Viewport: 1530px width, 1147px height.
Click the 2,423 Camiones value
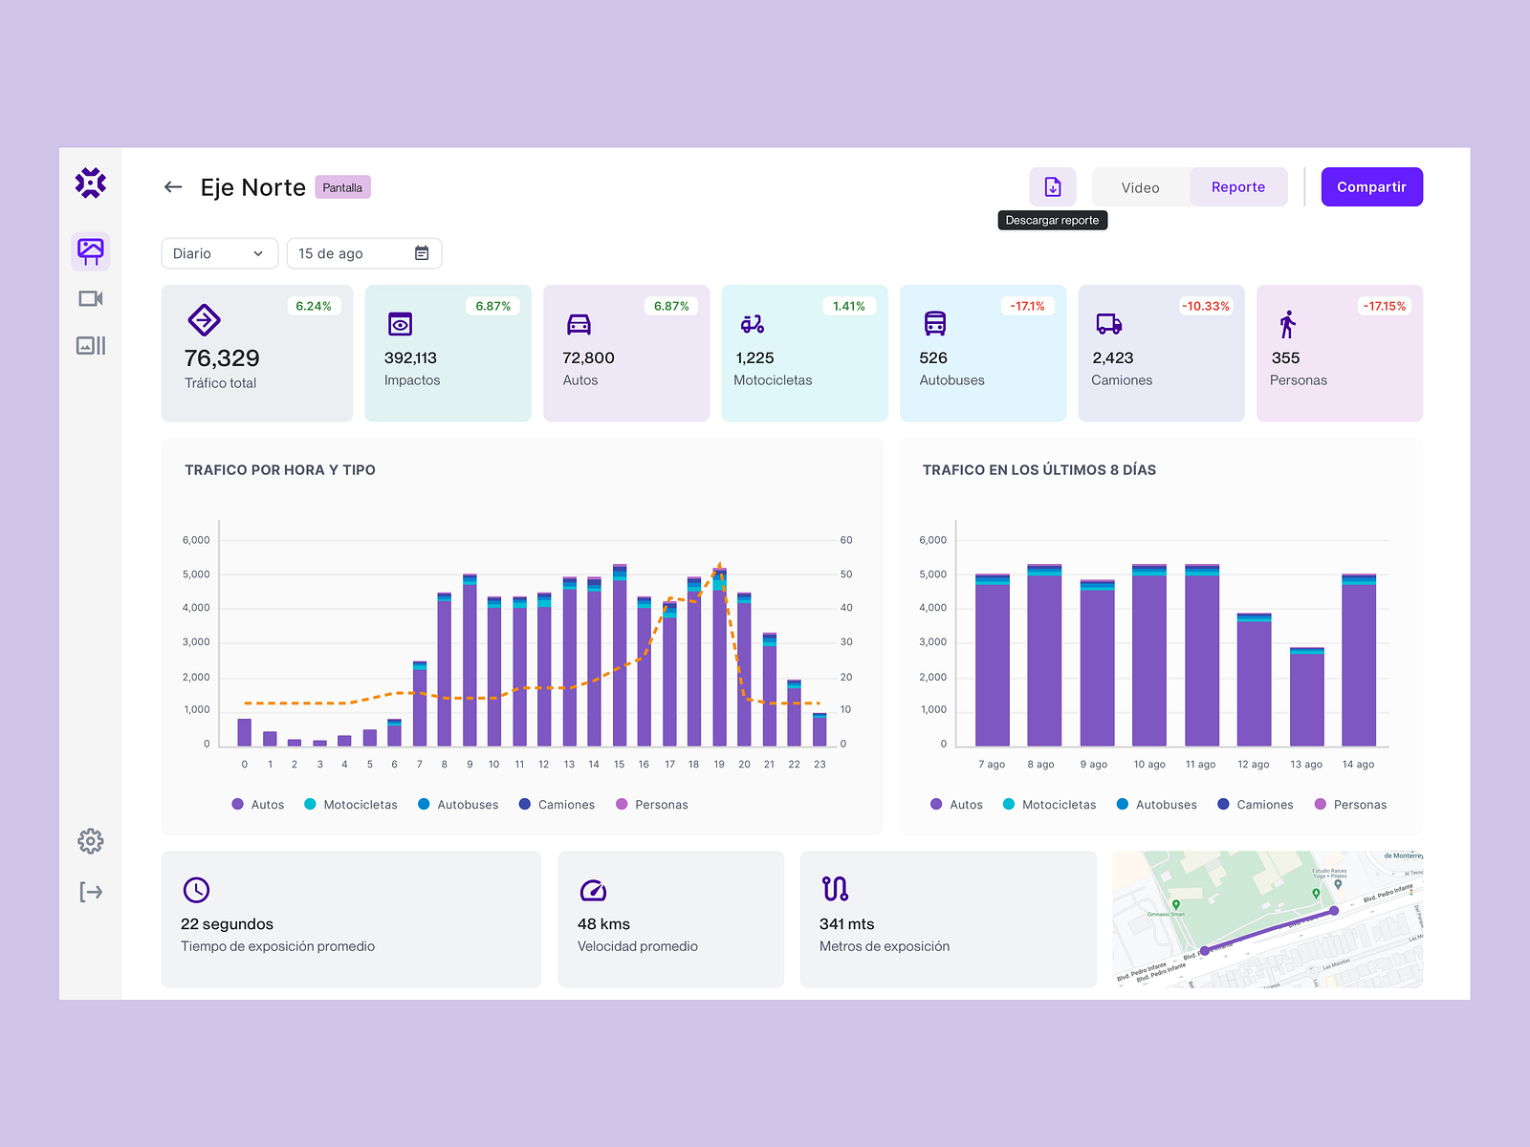click(x=1113, y=357)
